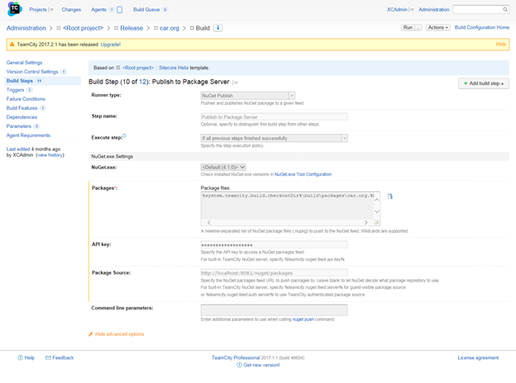Click the Root project breadcrumb icon
The width and height of the screenshot is (516, 383).
tap(59, 28)
